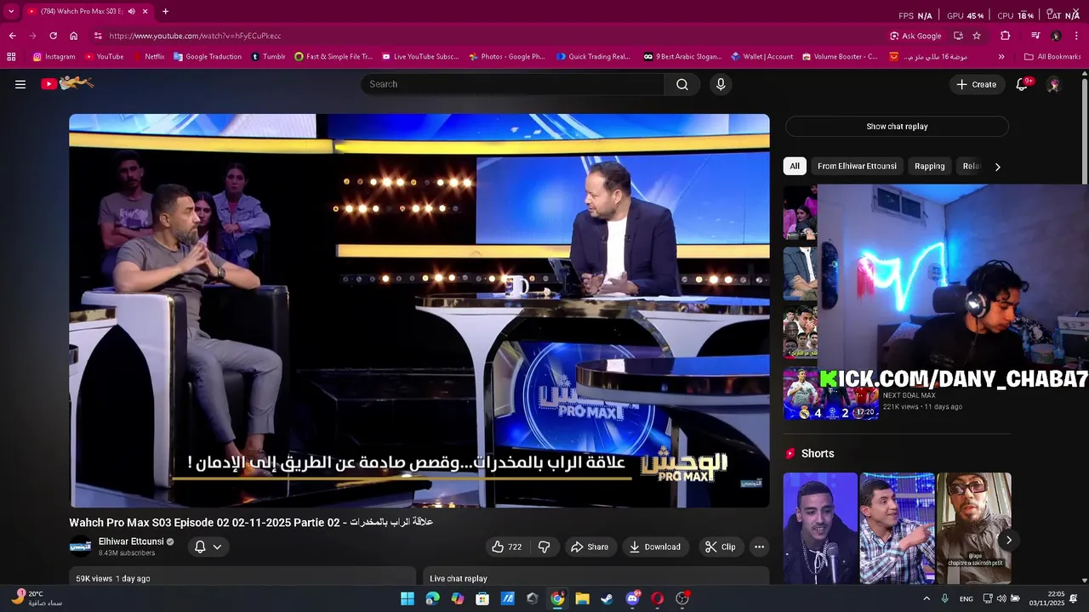Select the From Elhiwar Ettounsi chip
Image resolution: width=1089 pixels, height=612 pixels.
click(857, 167)
